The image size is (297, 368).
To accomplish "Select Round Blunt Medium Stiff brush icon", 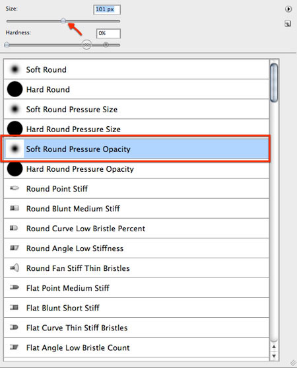I will pyautogui.click(x=15, y=208).
